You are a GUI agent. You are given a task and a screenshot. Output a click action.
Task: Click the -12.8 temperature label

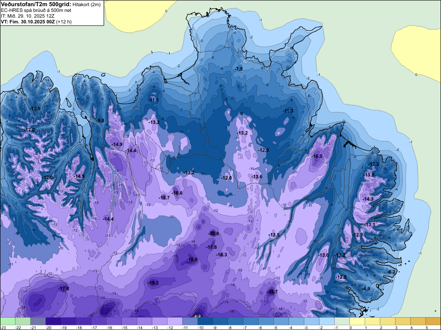[226, 178]
